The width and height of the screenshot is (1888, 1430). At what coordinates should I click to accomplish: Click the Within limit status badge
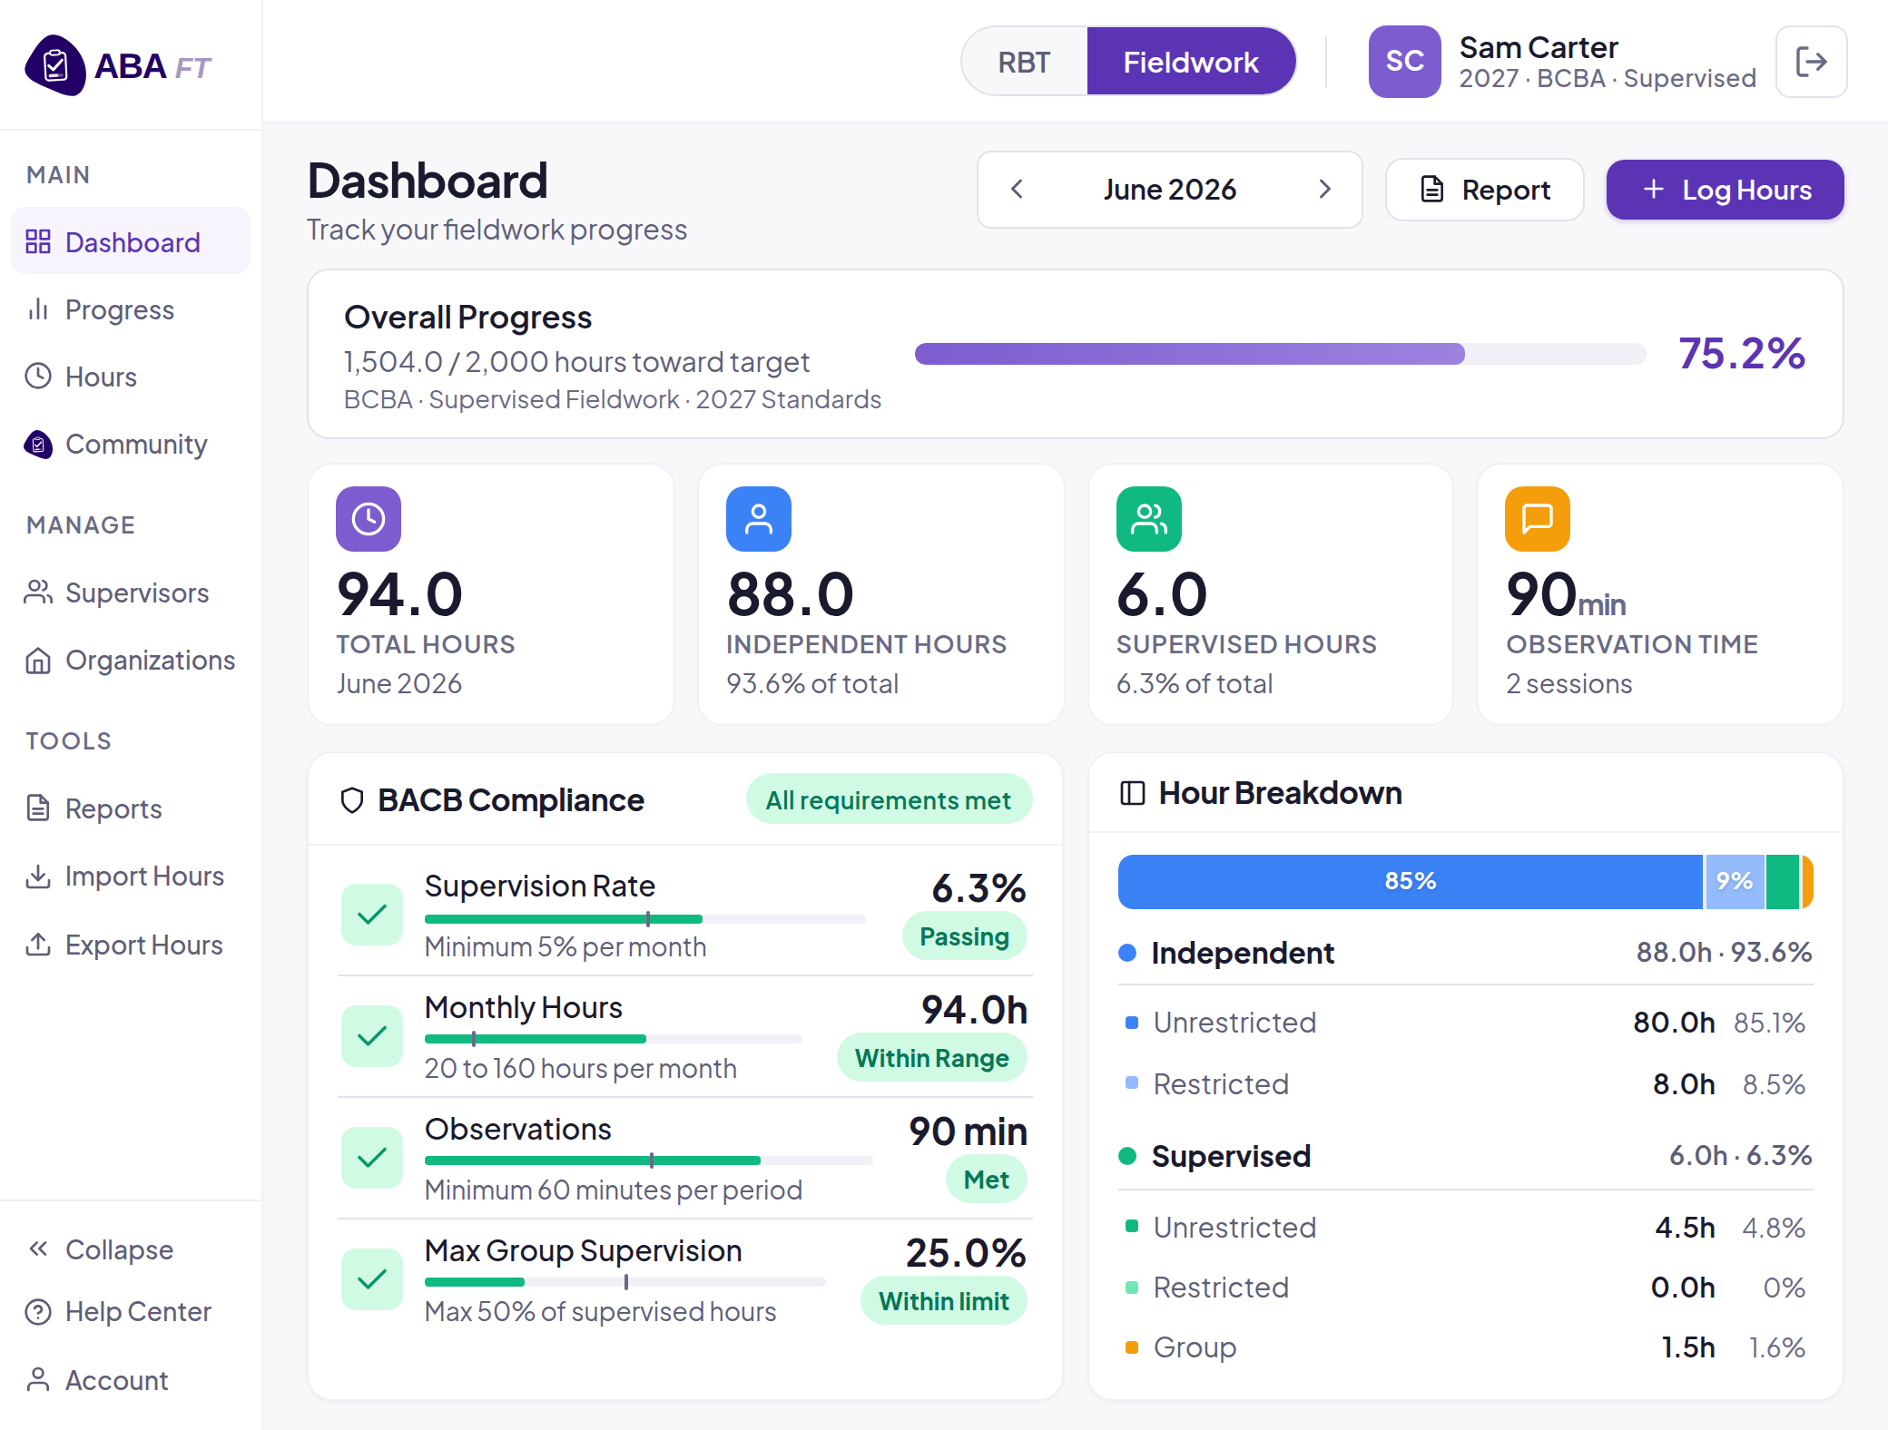click(943, 1301)
